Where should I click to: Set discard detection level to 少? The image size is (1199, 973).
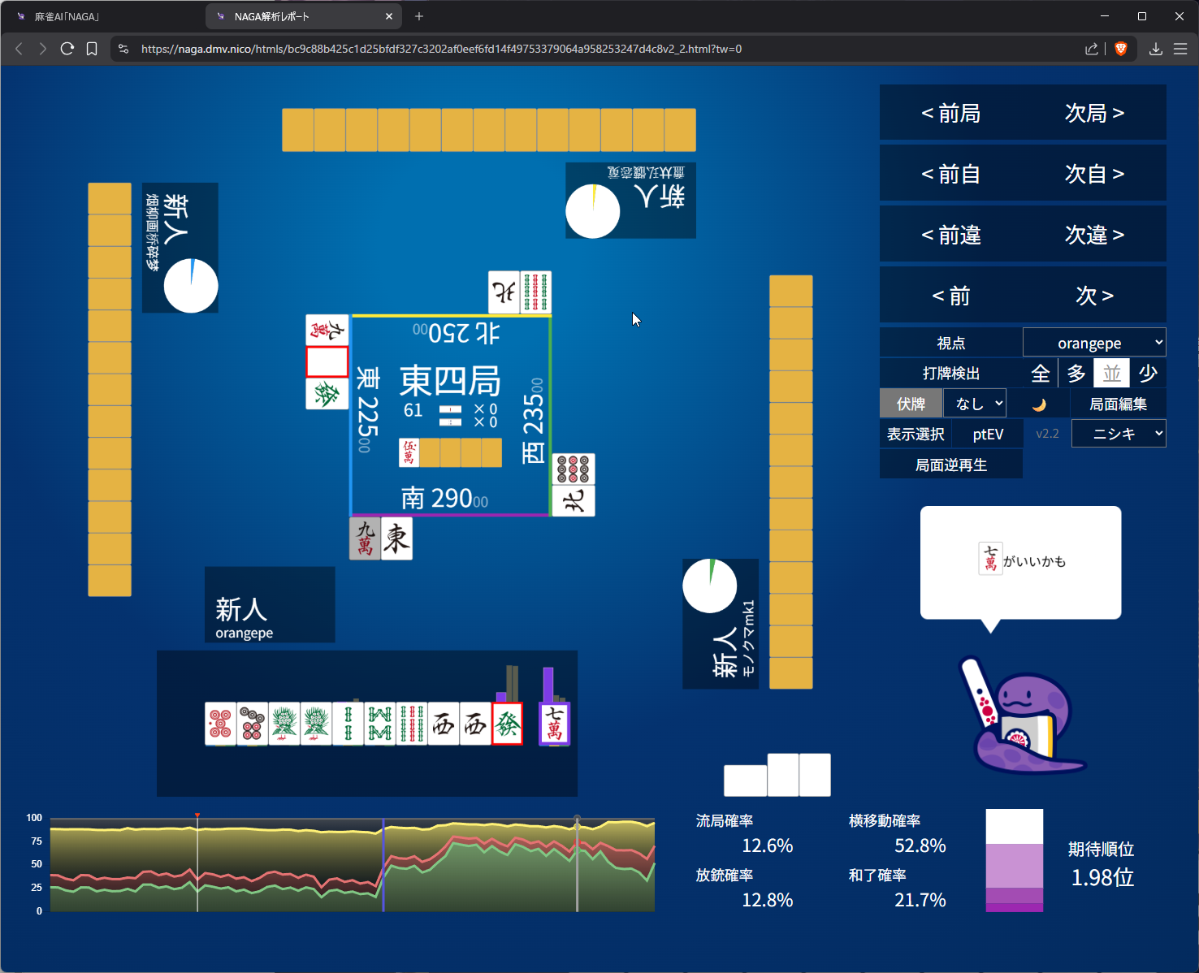1148,374
